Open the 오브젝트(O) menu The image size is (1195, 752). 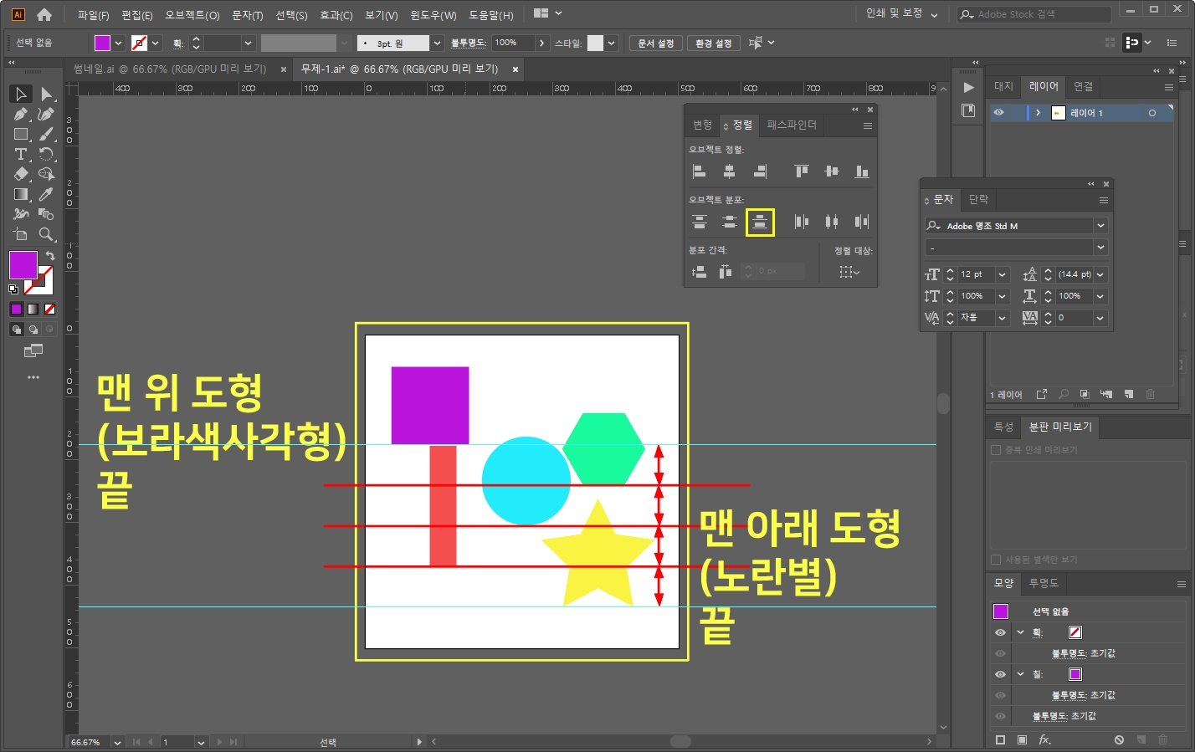[x=192, y=15]
